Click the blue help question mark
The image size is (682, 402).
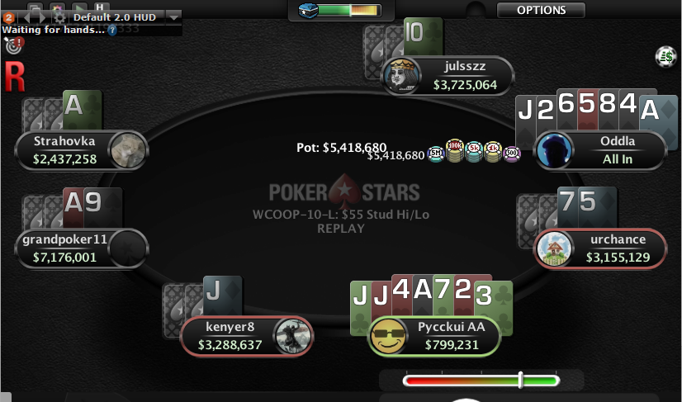pyautogui.click(x=111, y=30)
